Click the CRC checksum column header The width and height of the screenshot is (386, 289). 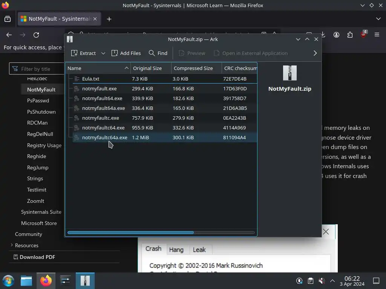(239, 68)
